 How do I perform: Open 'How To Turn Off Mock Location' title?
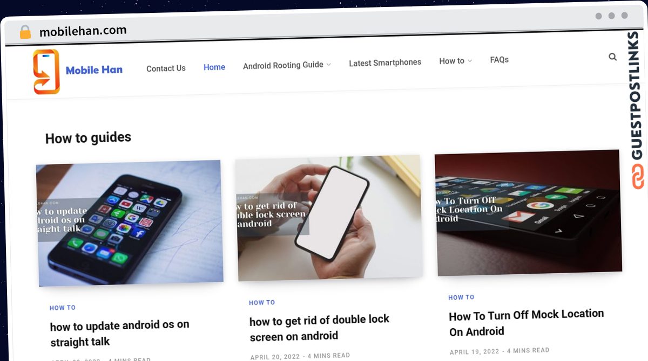pos(526,323)
